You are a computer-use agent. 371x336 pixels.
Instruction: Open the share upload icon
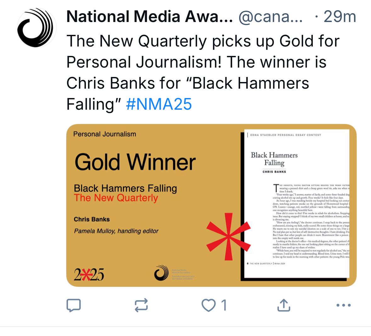point(284,305)
